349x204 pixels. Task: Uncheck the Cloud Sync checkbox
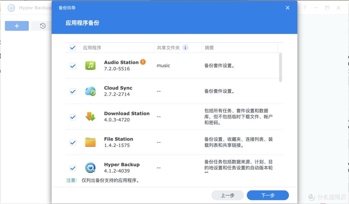click(x=73, y=92)
